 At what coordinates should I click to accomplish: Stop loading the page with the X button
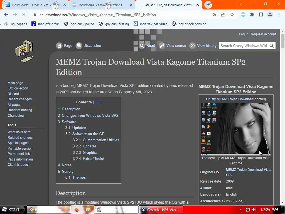click(24, 15)
